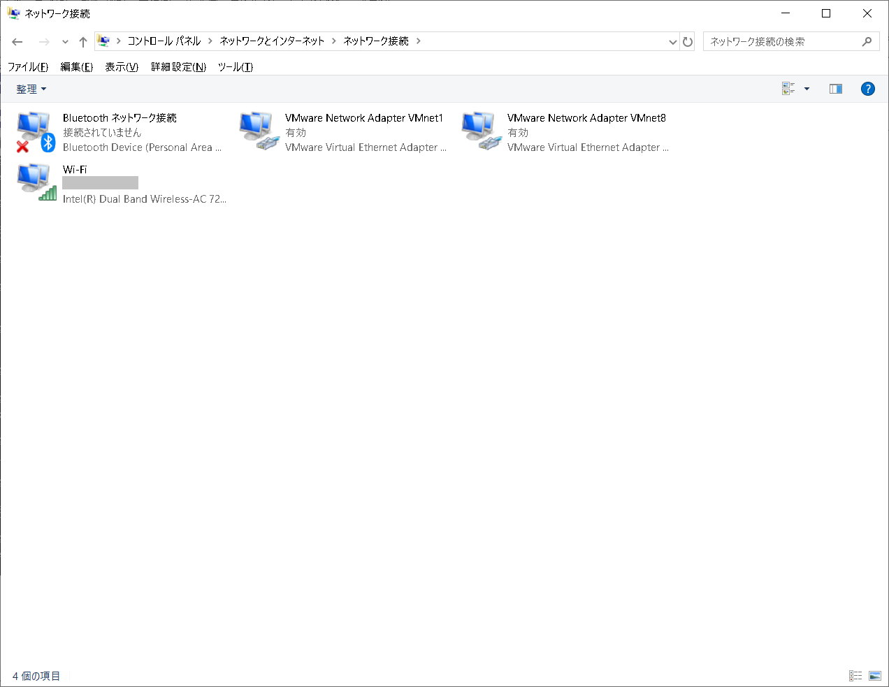Open the 詳細設定(N) menu
This screenshot has width=889, height=687.
coord(178,67)
